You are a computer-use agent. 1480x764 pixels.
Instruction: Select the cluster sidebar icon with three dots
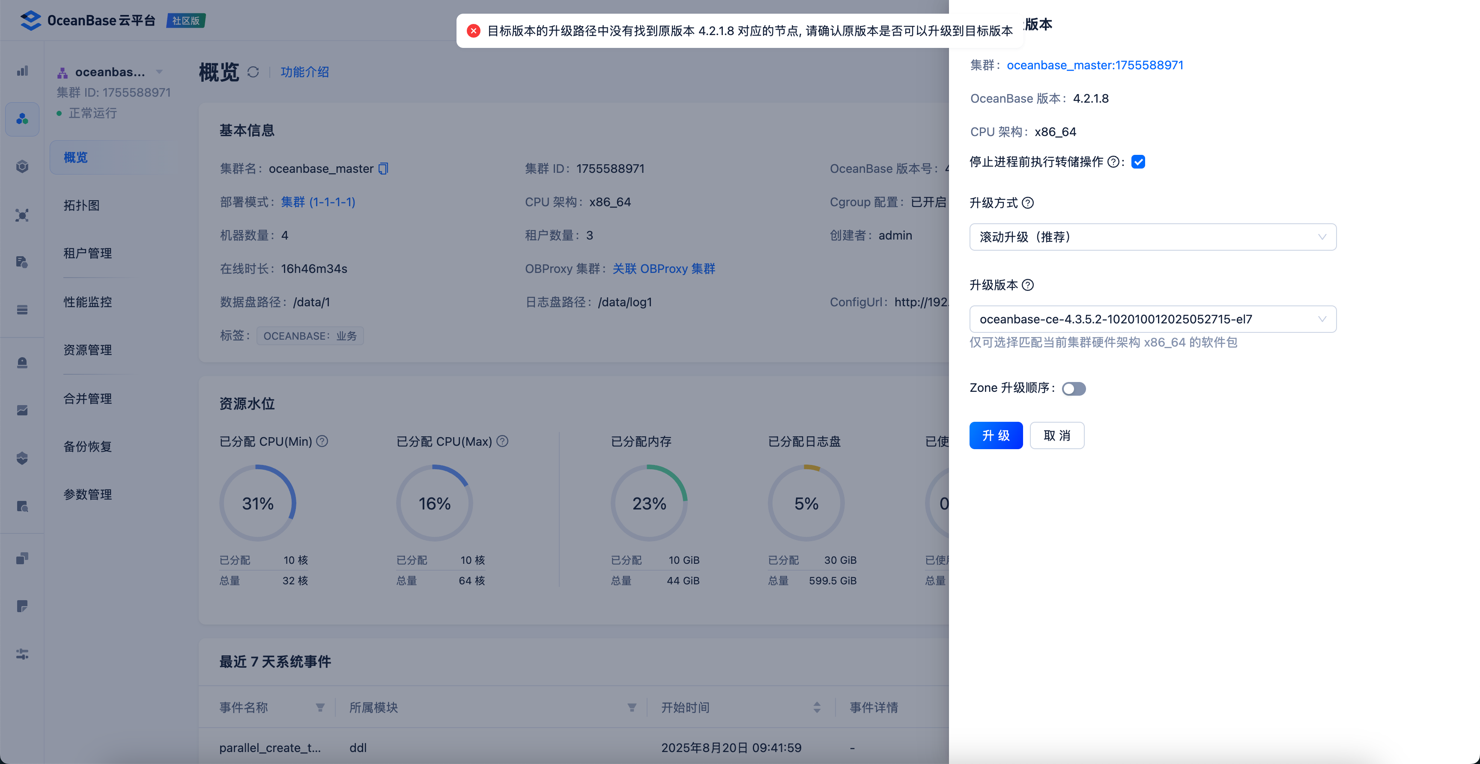22,119
